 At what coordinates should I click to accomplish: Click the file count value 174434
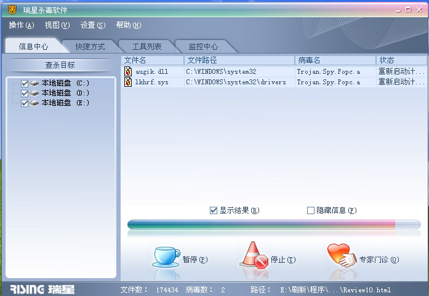coord(167,290)
